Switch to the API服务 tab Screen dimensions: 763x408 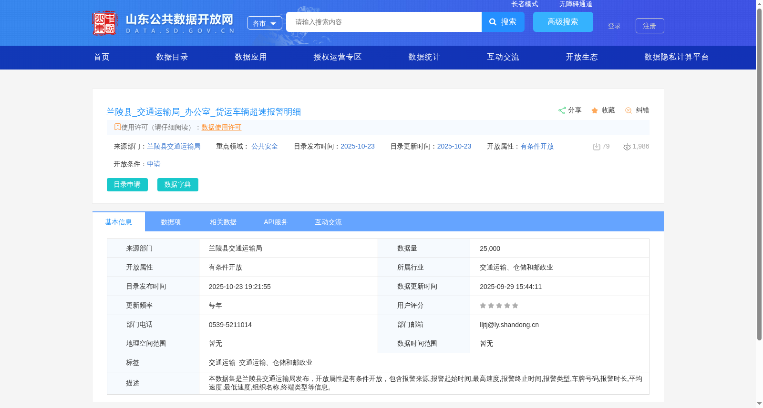pyautogui.click(x=276, y=222)
